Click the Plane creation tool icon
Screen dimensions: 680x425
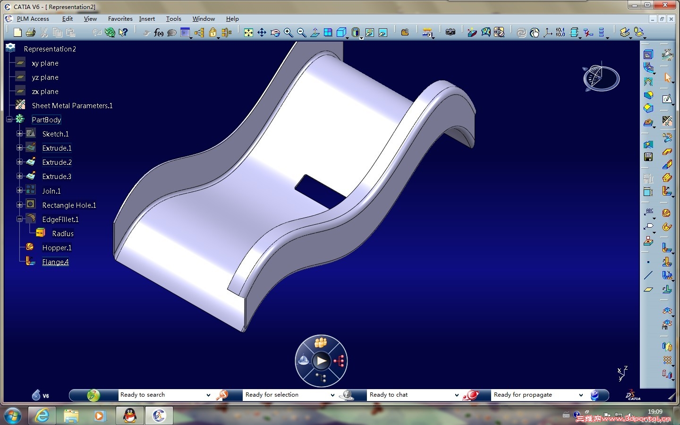point(648,289)
